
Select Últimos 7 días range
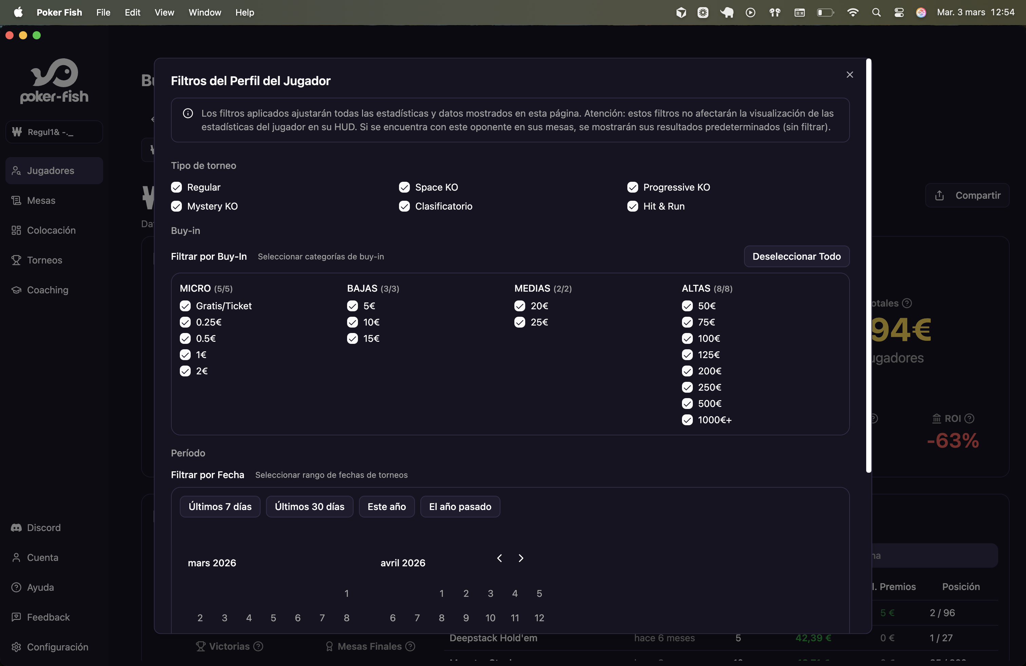tap(220, 507)
